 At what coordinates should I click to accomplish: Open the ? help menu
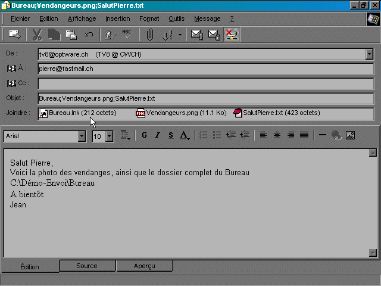[232, 18]
